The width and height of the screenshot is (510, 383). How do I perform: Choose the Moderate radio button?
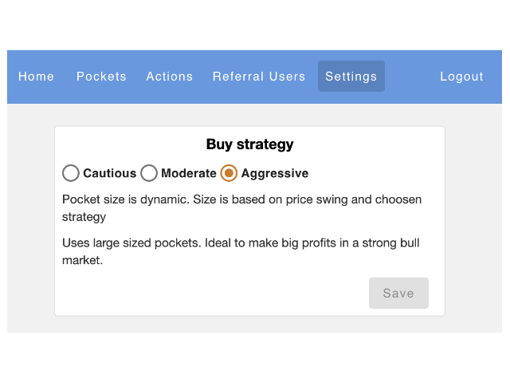coord(149,173)
